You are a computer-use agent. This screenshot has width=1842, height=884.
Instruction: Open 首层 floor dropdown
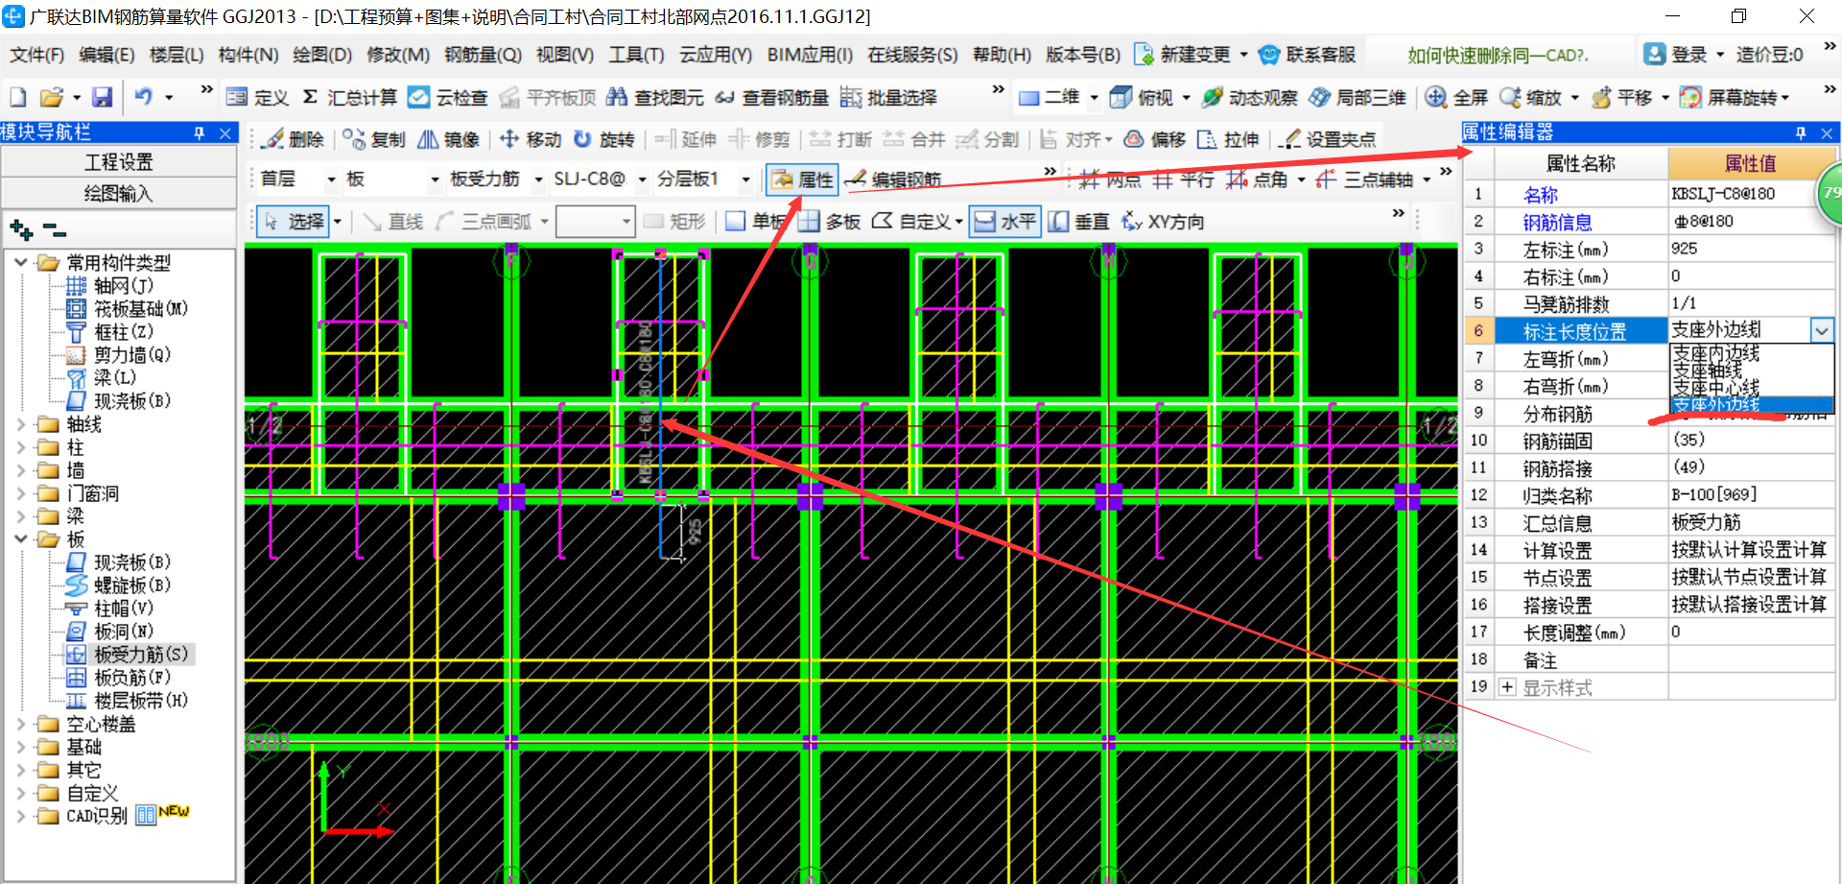332,179
